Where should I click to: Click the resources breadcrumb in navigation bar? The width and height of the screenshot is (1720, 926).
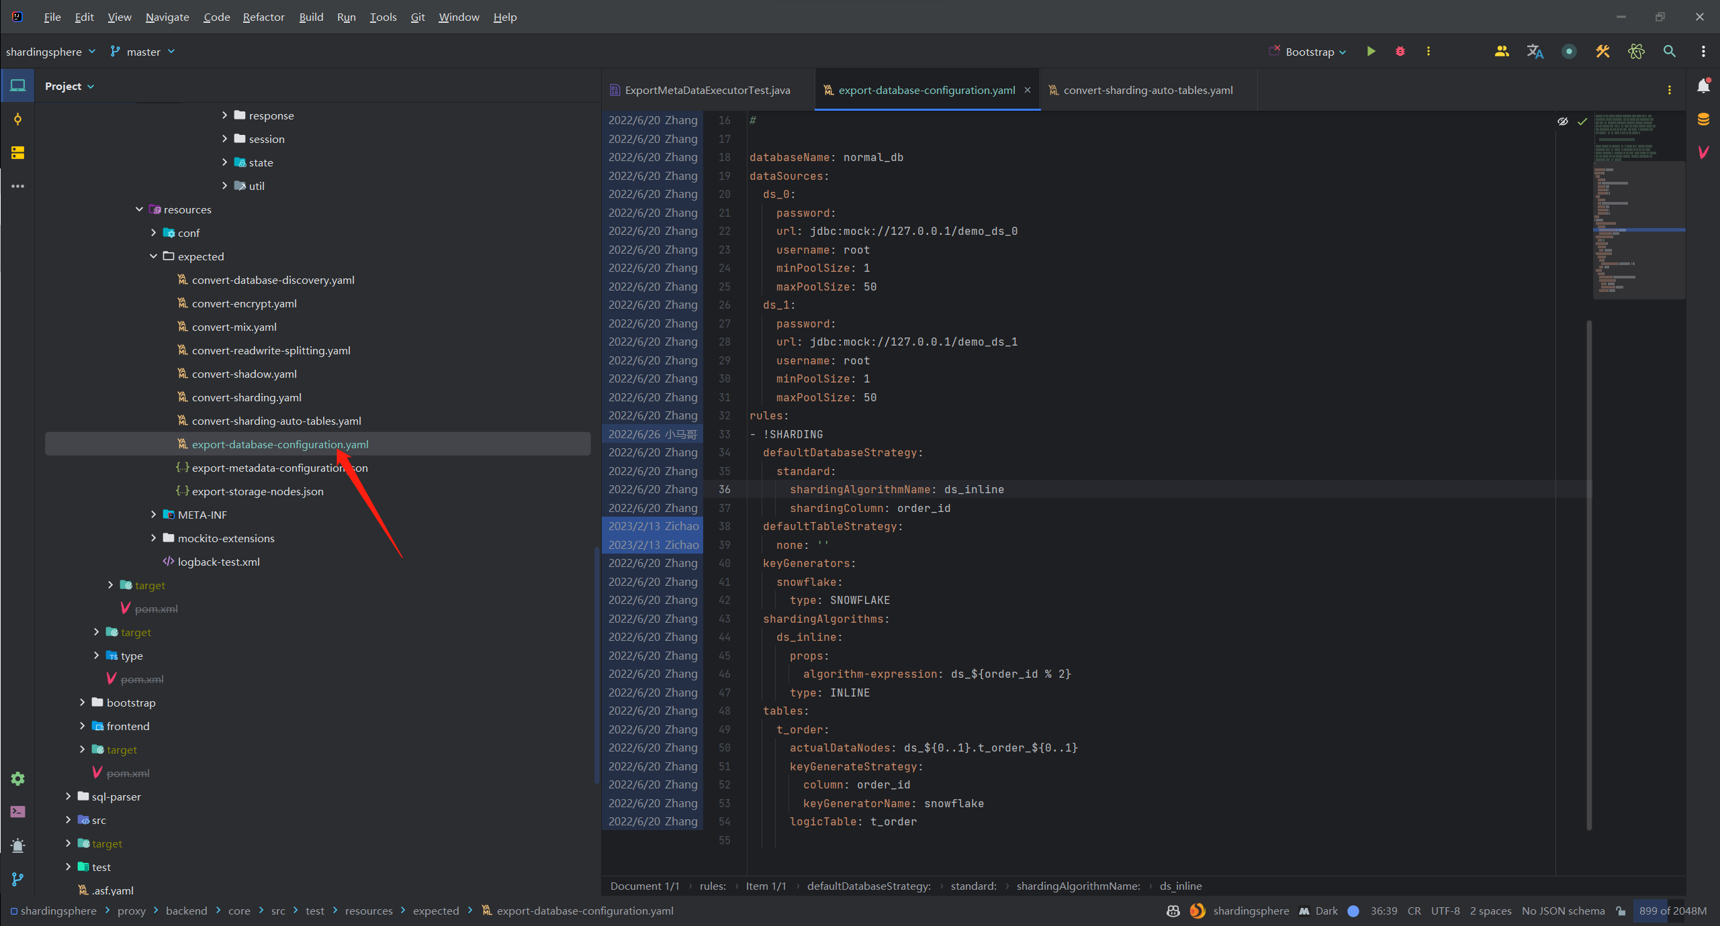[368, 911]
